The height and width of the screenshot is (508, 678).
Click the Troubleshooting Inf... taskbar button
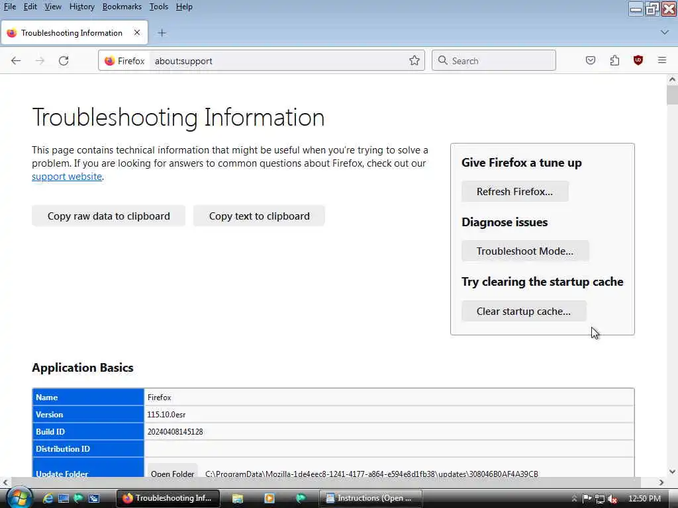coord(168,498)
